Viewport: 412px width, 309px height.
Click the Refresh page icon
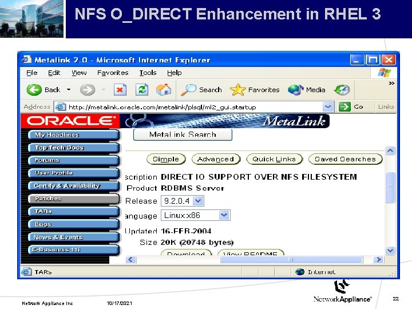142,90
